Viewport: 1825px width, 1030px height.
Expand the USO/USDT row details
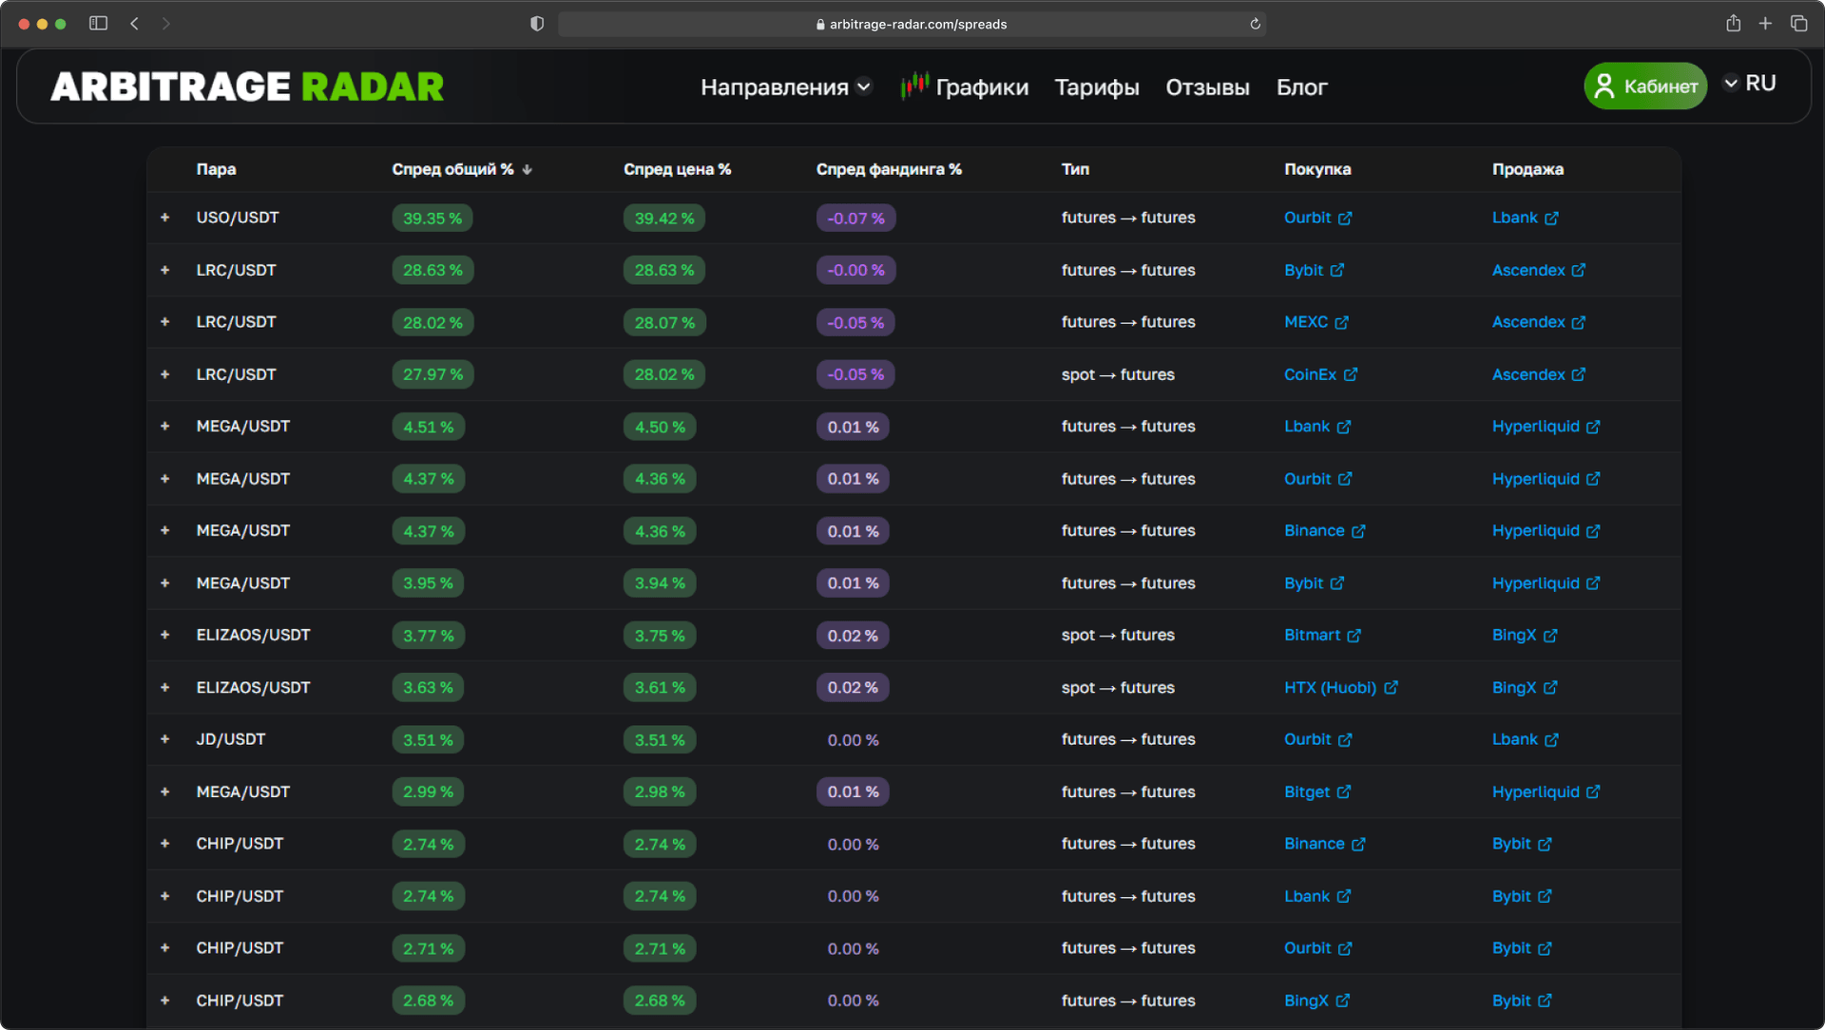tap(163, 218)
